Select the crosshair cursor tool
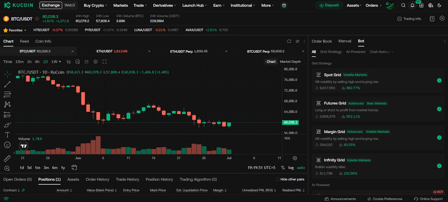The height and width of the screenshot is (202, 448). 7,74
